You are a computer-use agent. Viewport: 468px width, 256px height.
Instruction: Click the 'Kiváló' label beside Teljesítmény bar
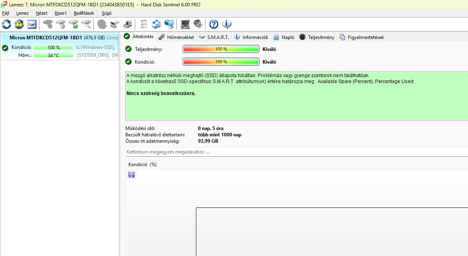[x=269, y=49]
